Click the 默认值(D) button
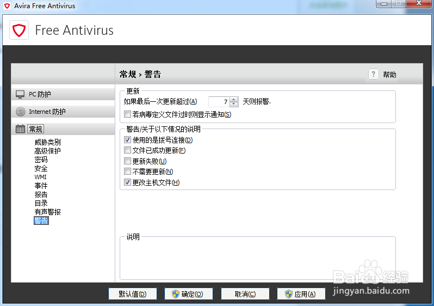 [x=133, y=294]
